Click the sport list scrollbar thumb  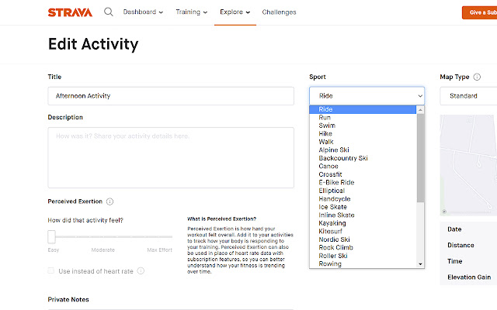420,158
